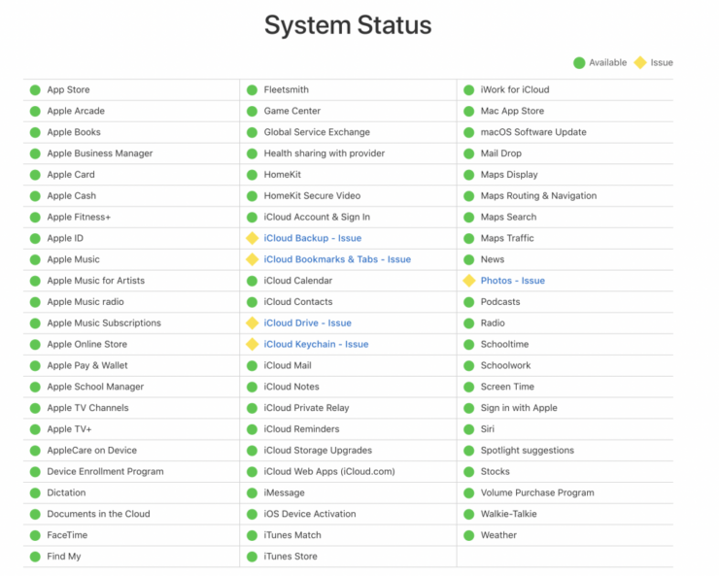Screen dimensions: 719x576
Task: Click yellow diamond icon beside iCloud Backup
Action: click(x=252, y=238)
